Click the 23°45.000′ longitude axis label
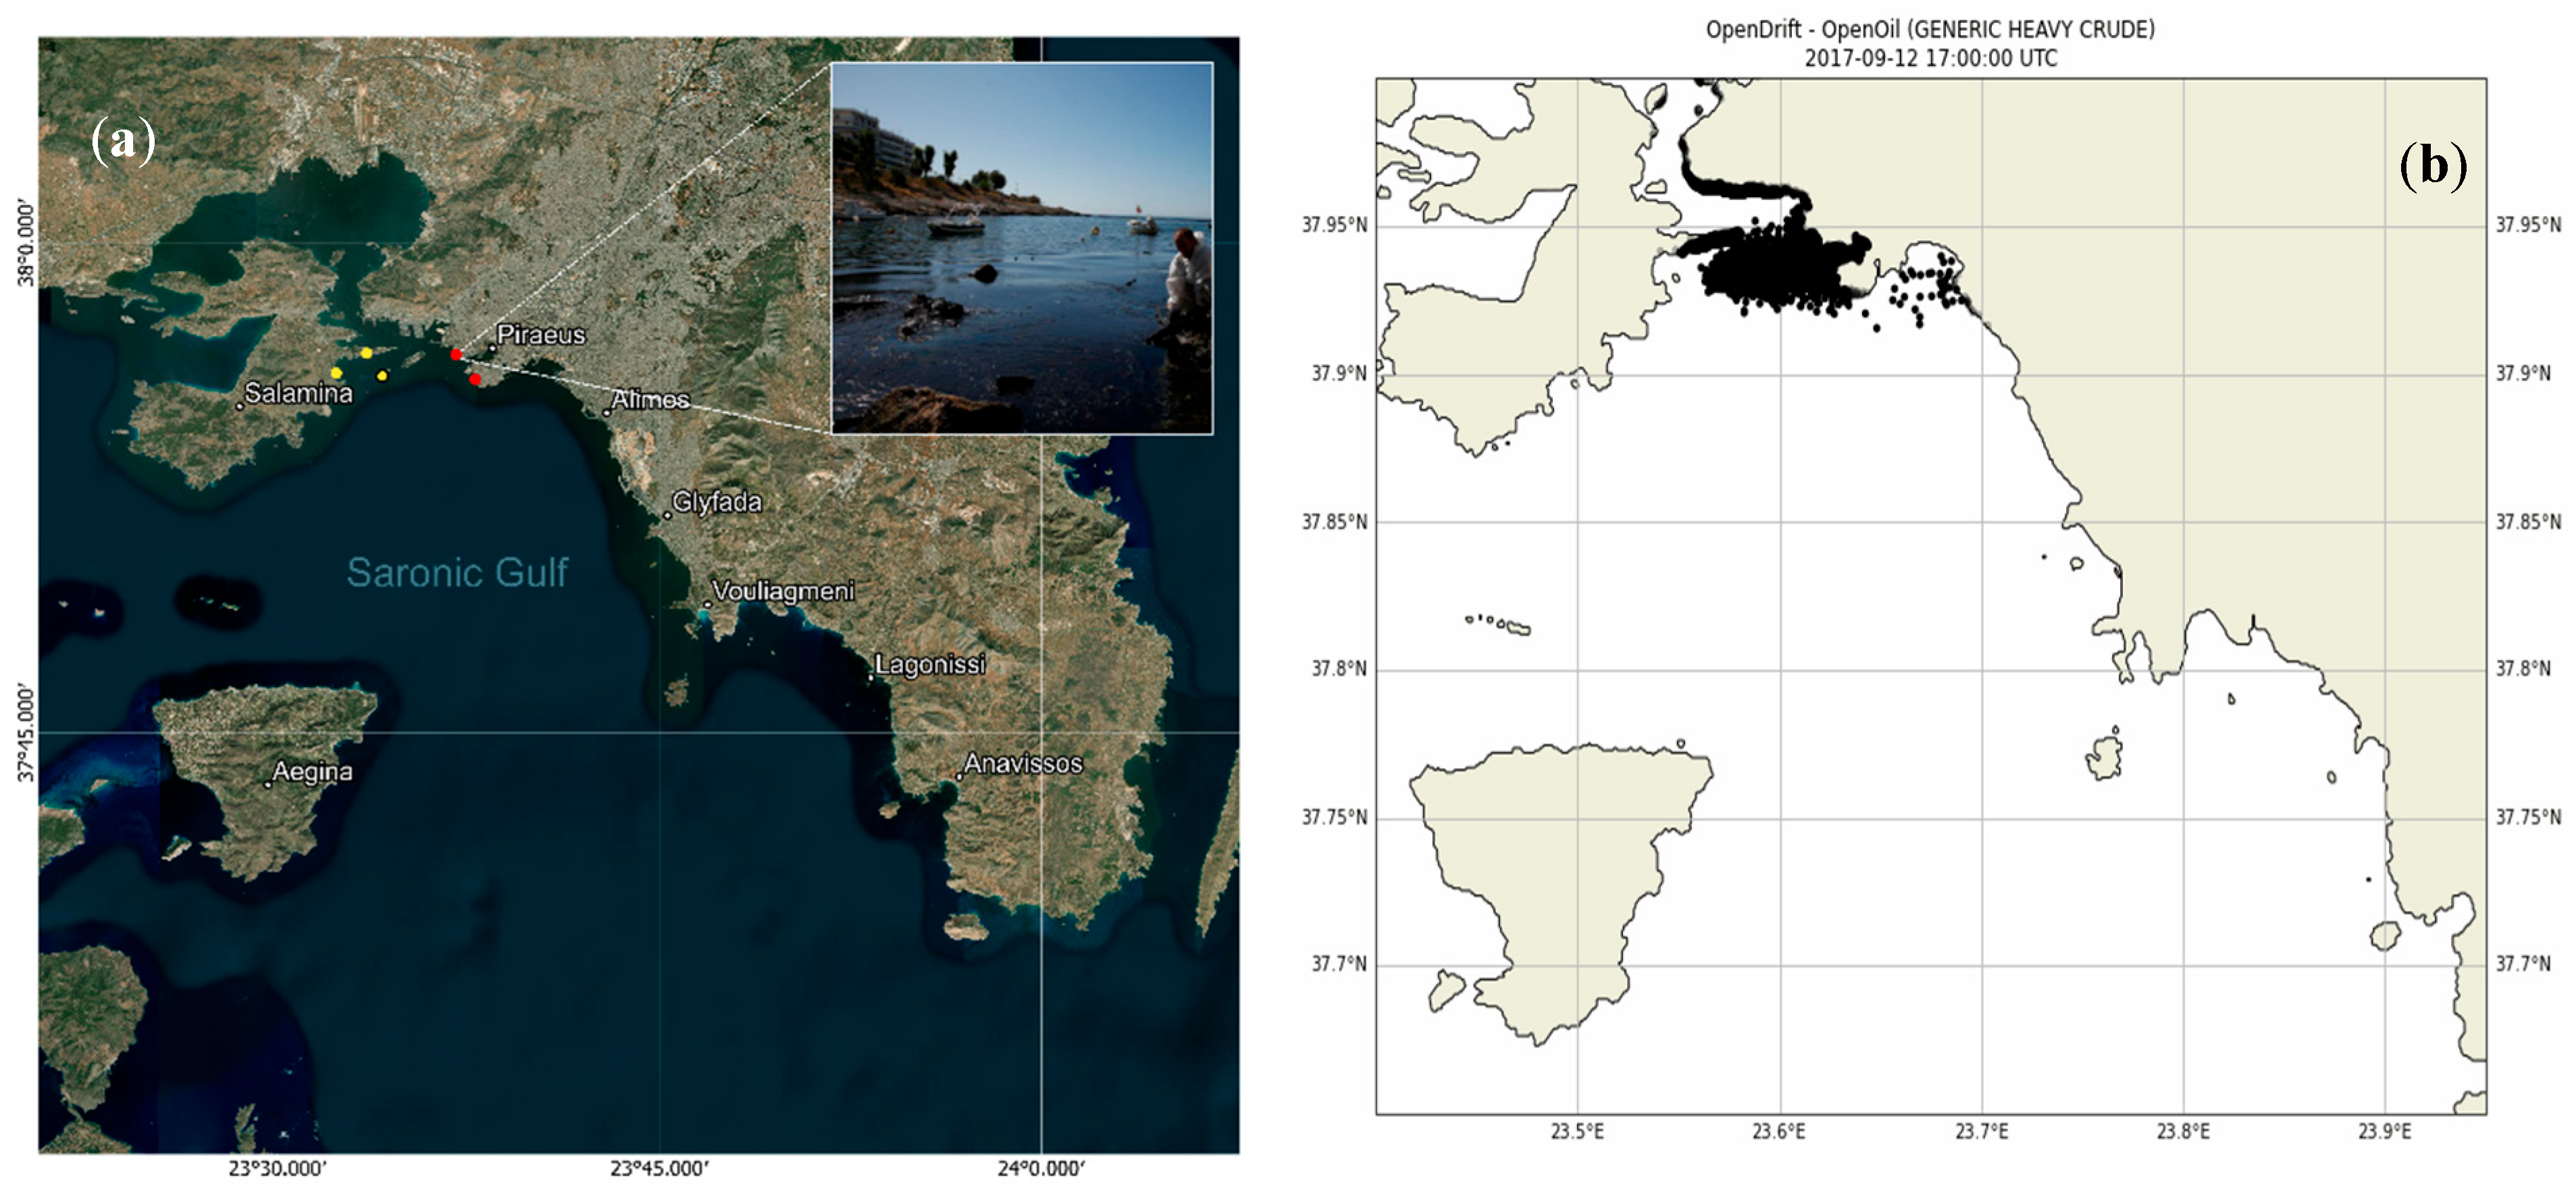Viewport: 2576px width, 1189px height. point(659,1168)
